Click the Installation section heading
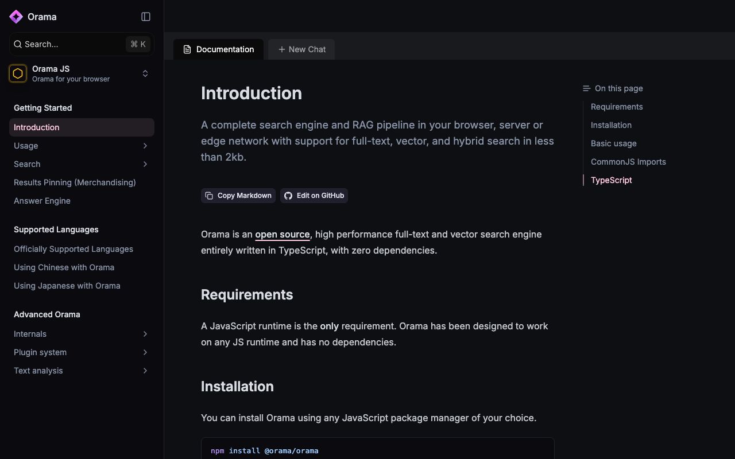Image resolution: width=735 pixels, height=459 pixels. (237, 386)
